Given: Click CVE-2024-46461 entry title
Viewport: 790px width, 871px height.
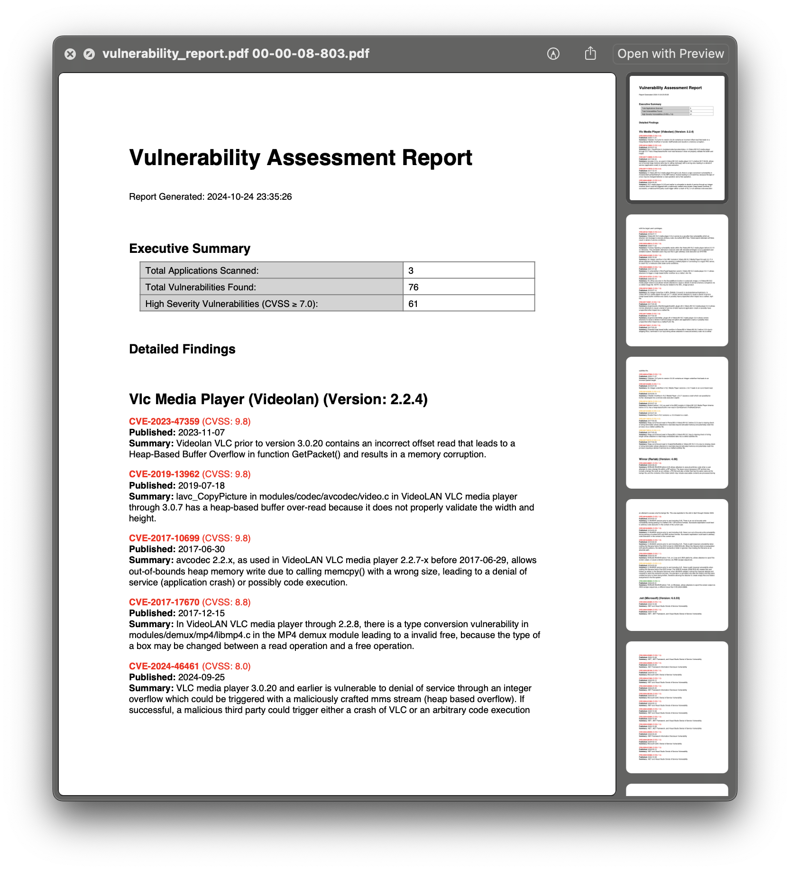Looking at the screenshot, I should 190,667.
